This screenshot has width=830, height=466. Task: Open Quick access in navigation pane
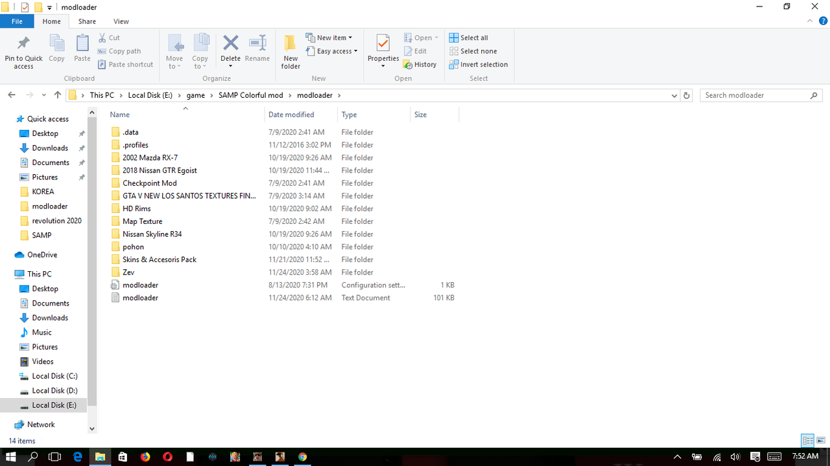click(x=47, y=119)
